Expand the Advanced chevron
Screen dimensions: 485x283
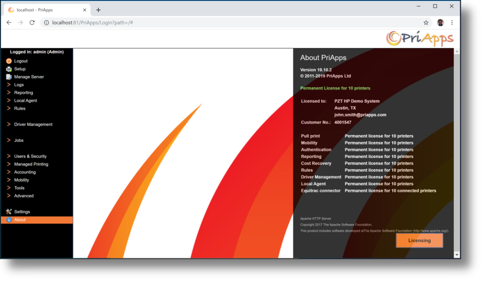(9, 195)
